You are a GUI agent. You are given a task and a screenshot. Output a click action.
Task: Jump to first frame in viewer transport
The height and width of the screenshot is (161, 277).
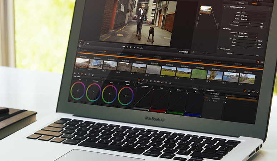pos(123,47)
